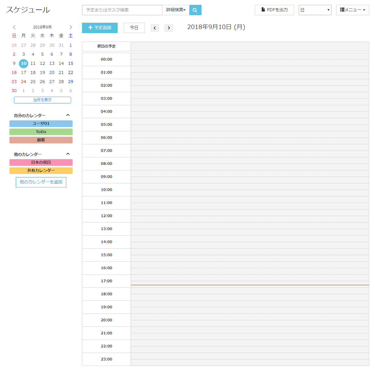Click the 09:00 time slot row
The height and width of the screenshot is (372, 375).
coord(225,177)
